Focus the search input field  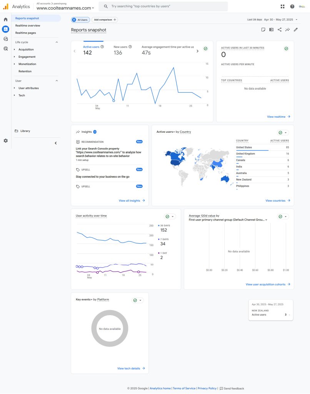point(163,6)
